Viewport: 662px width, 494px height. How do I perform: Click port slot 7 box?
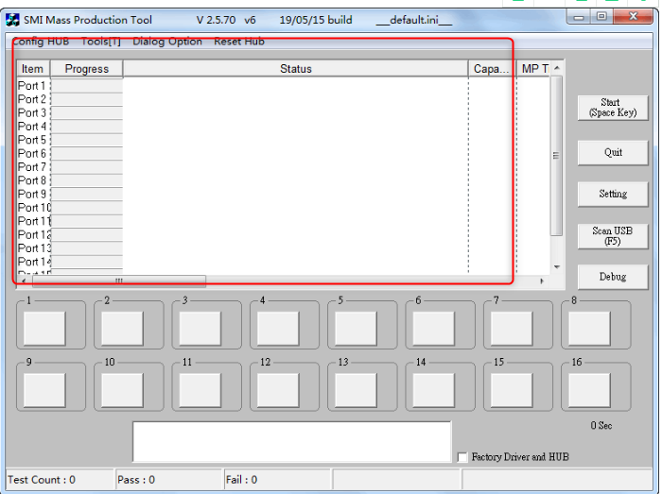(512, 329)
